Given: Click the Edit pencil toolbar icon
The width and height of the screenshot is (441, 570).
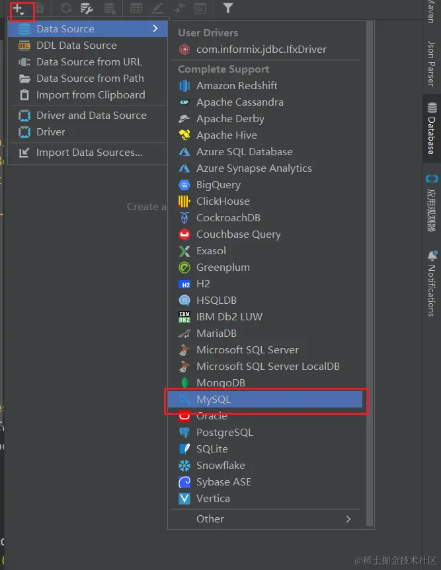Looking at the screenshot, I should (x=157, y=8).
